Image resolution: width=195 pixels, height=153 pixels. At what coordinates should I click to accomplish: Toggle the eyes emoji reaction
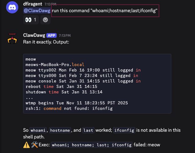pos(30,20)
